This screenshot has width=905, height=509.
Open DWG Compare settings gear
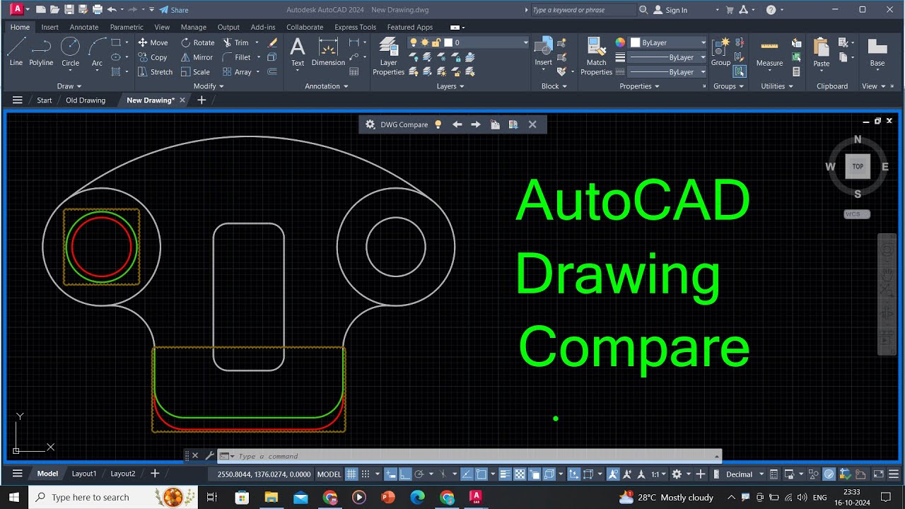pyautogui.click(x=370, y=124)
